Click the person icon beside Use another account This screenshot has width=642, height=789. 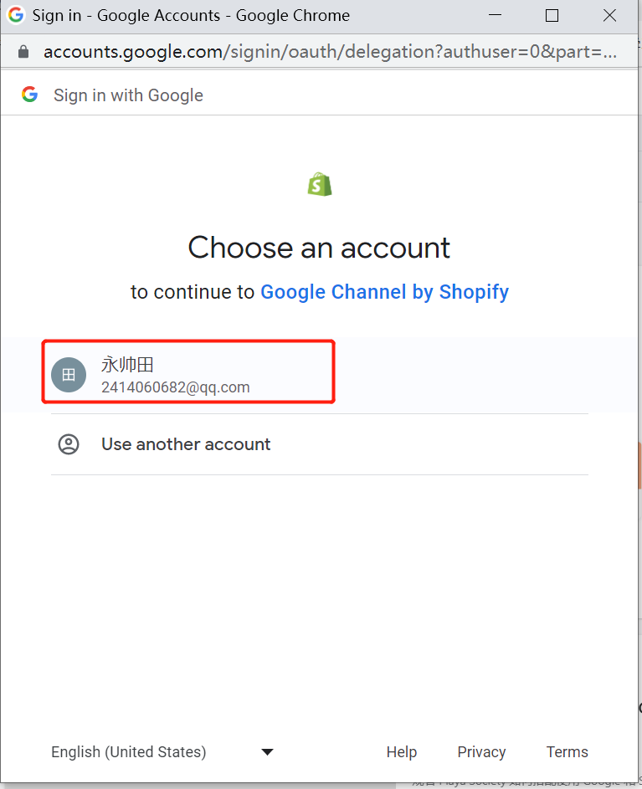pos(69,444)
